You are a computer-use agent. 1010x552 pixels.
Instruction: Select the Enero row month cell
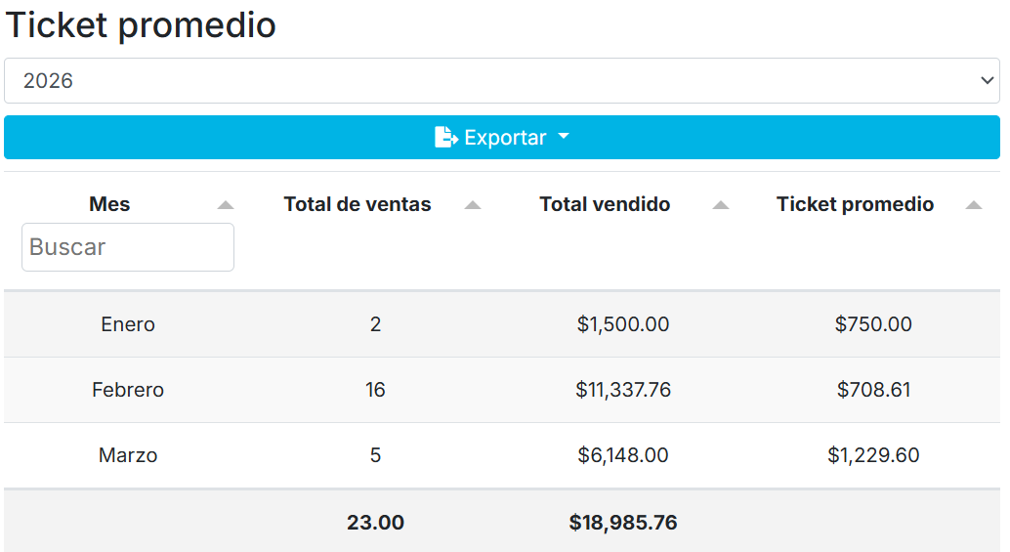click(128, 324)
